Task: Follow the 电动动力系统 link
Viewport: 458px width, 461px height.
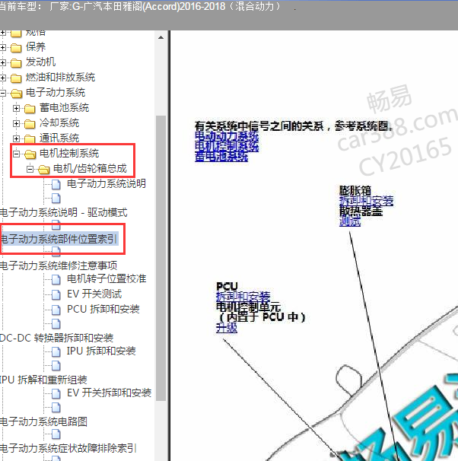Action: coord(227,136)
